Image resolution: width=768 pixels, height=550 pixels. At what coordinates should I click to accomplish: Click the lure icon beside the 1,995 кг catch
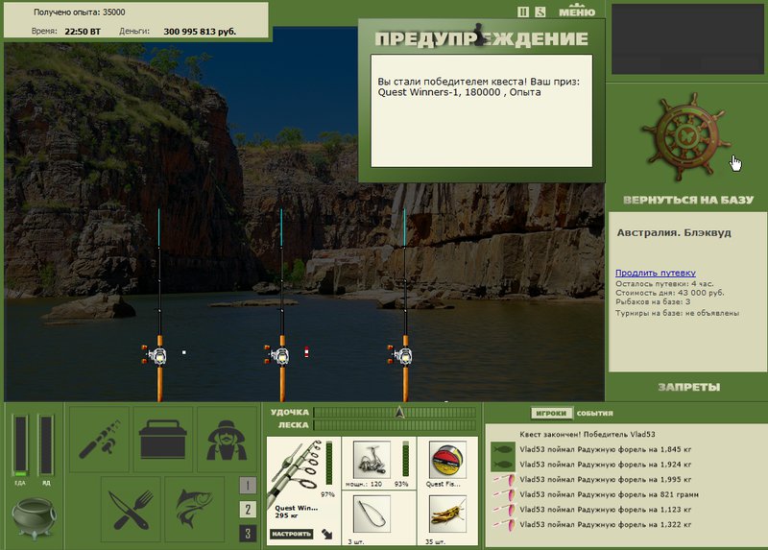pos(503,480)
